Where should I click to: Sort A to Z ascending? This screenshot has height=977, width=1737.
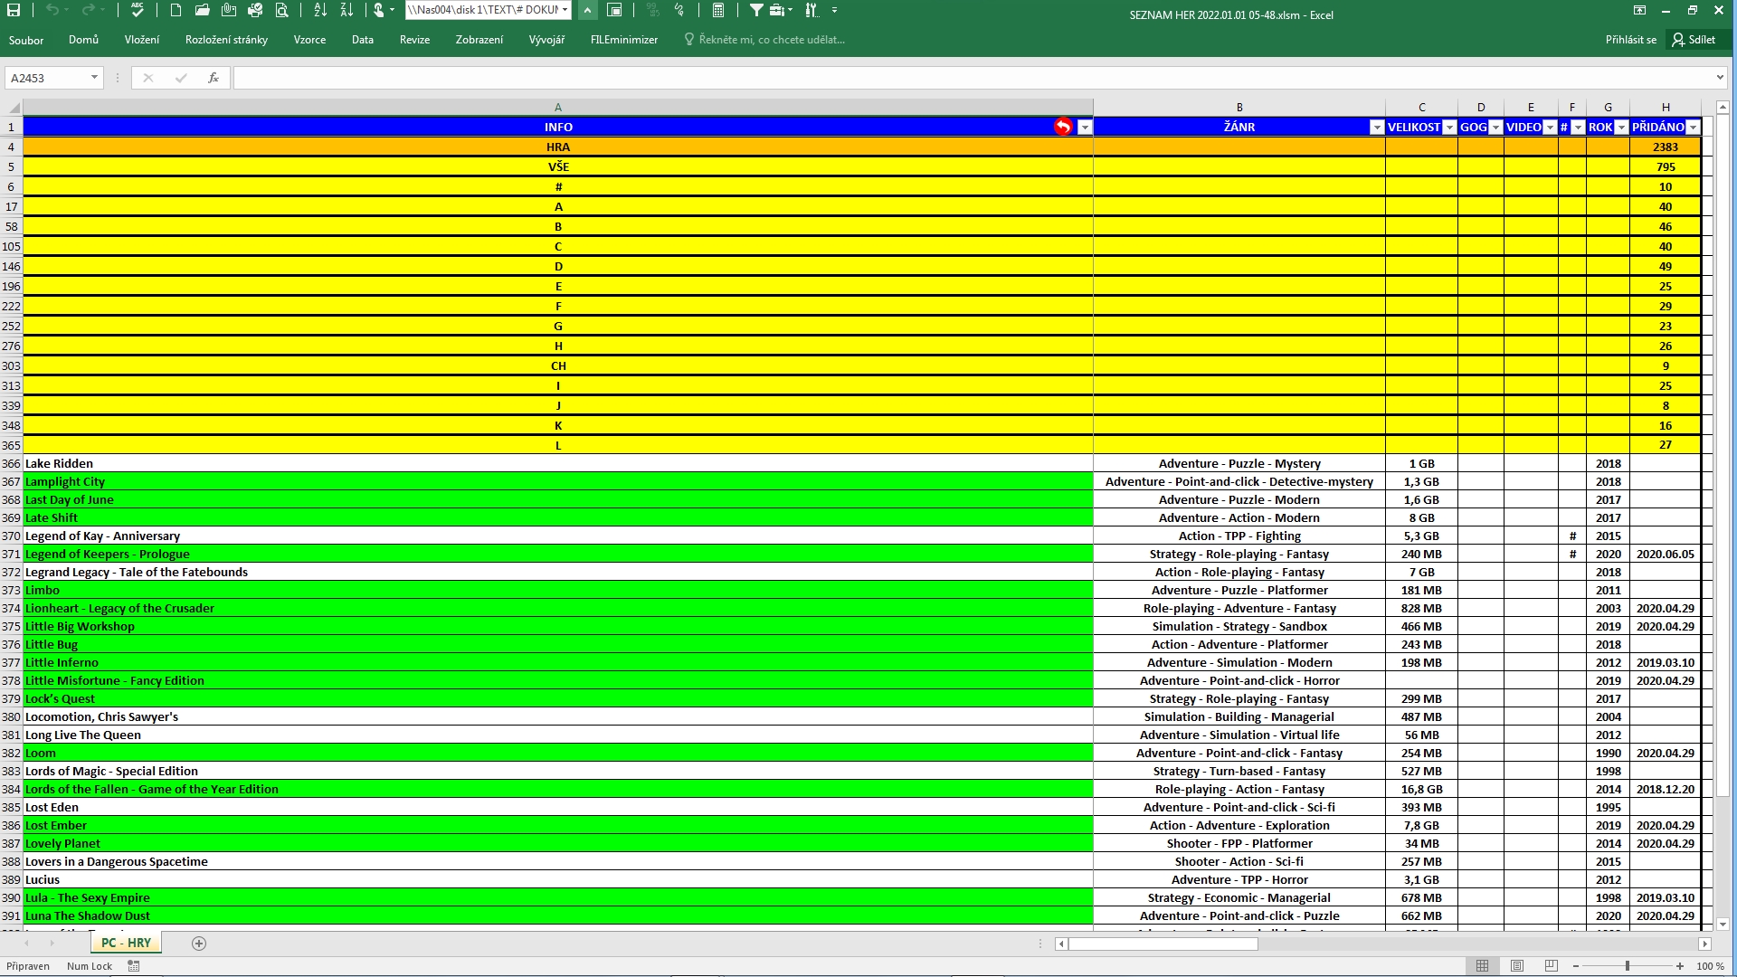(320, 11)
